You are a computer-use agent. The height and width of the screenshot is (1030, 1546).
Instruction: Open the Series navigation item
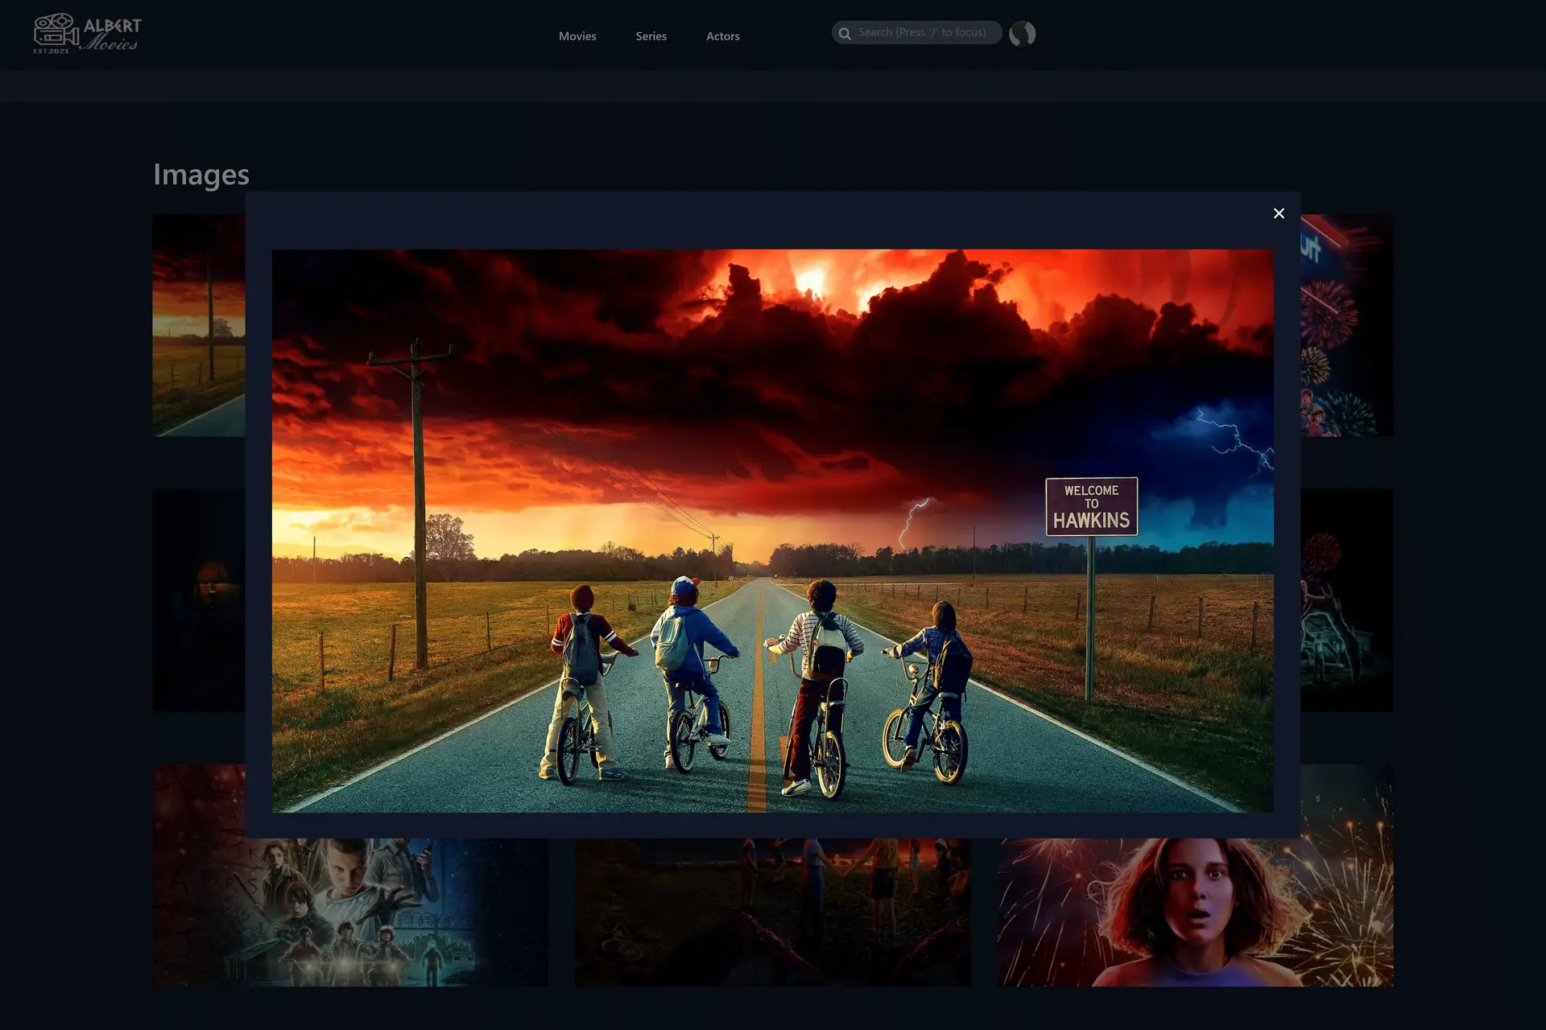pyautogui.click(x=651, y=36)
